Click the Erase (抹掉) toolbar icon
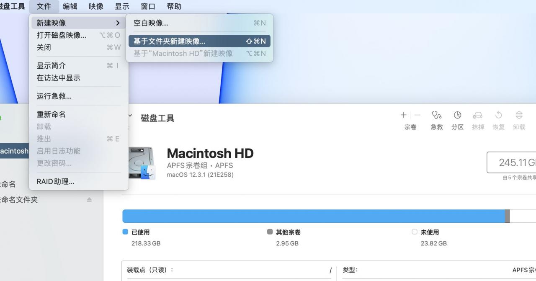Viewport: 536px width, 281px height. pos(478,115)
